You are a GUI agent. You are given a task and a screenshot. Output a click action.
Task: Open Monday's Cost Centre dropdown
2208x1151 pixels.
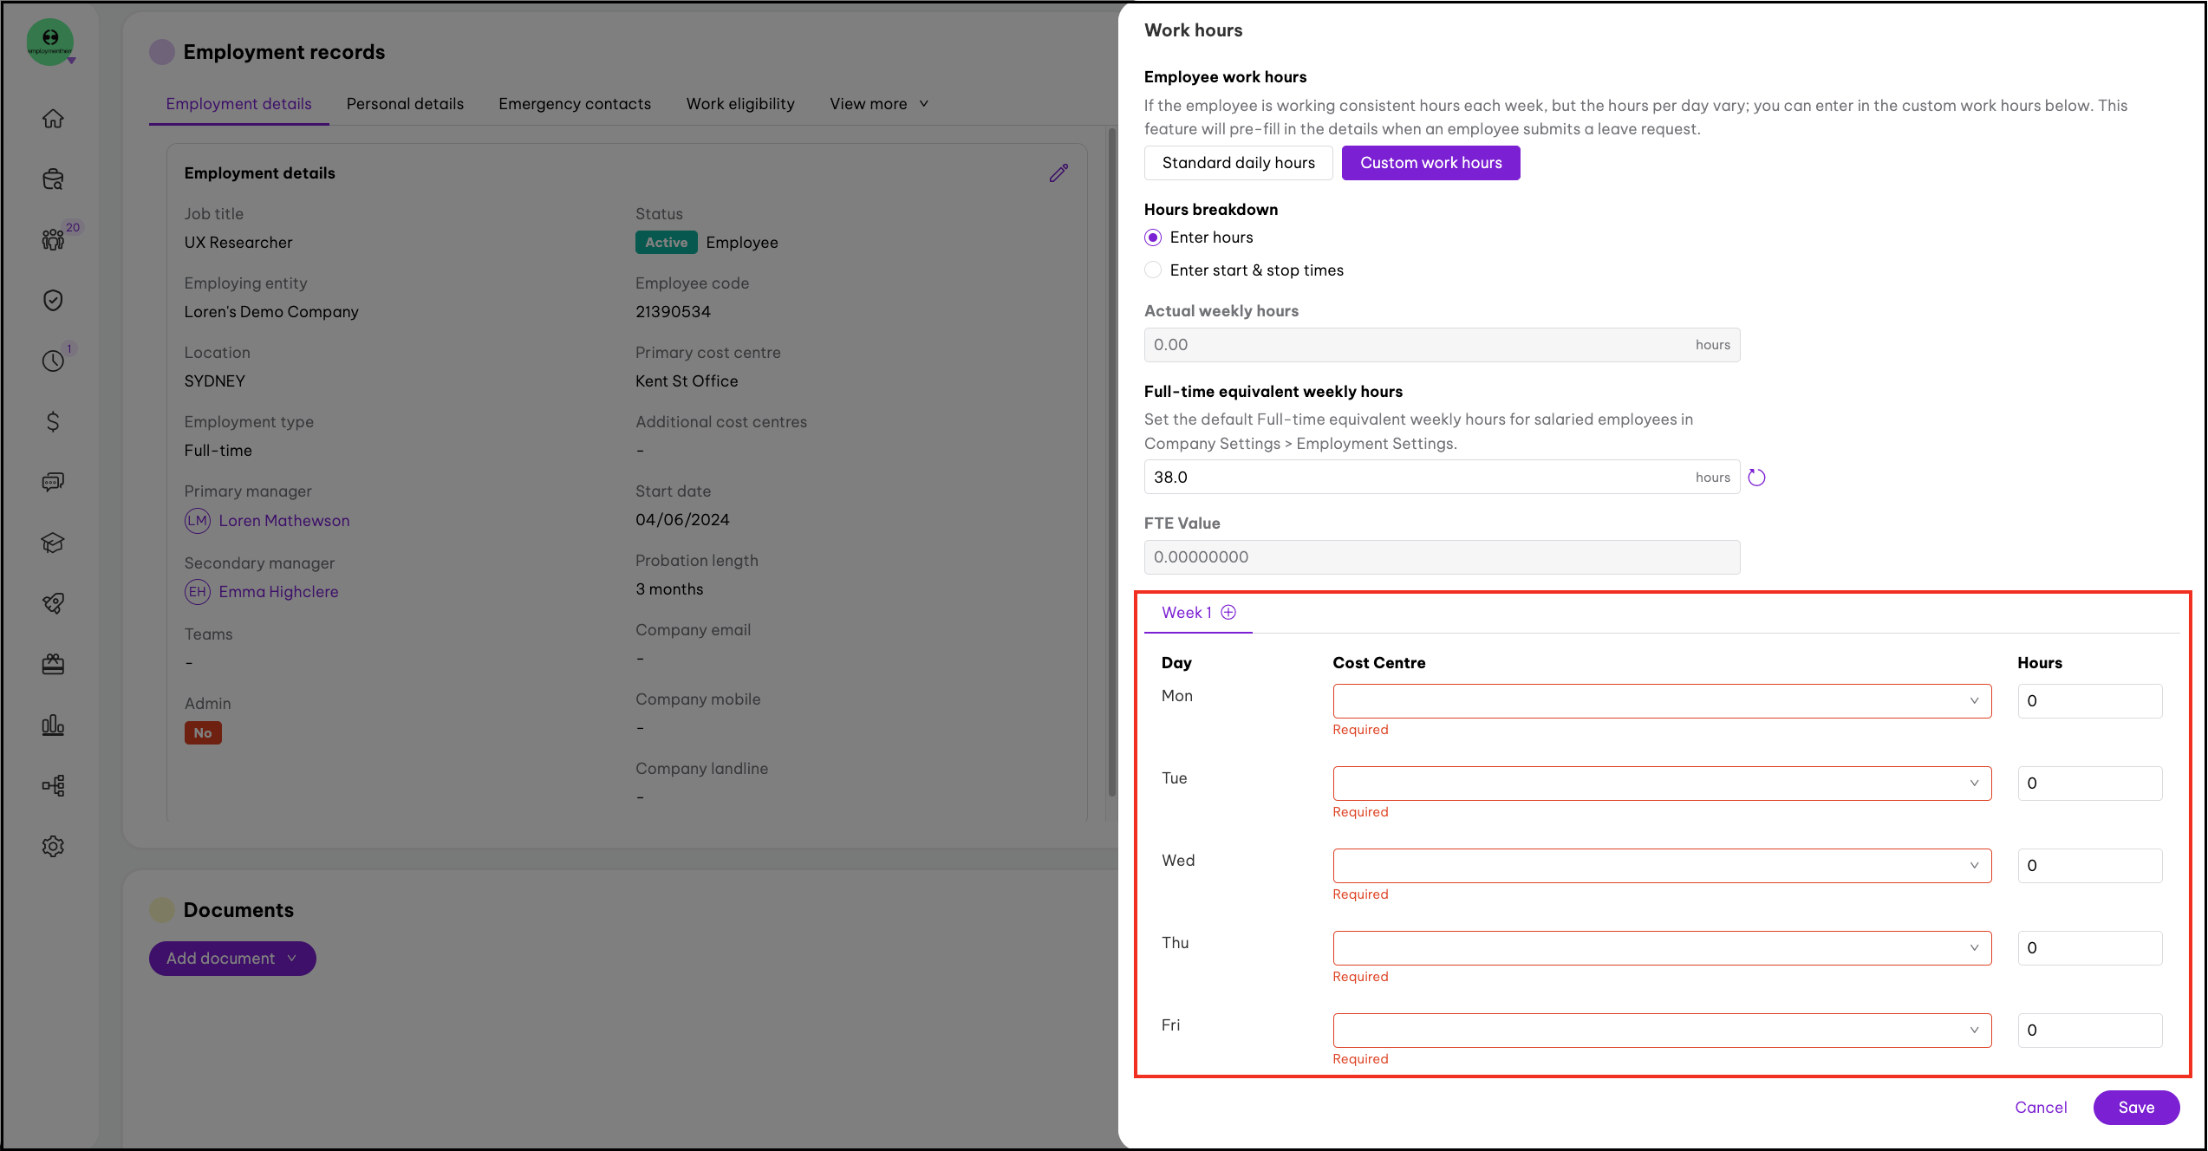[1661, 701]
